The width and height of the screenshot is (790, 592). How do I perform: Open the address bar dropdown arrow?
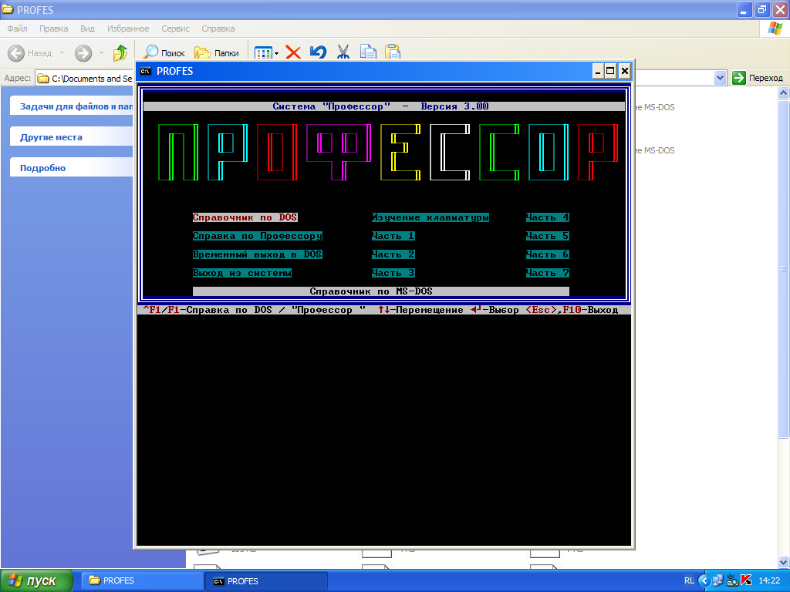pos(720,78)
